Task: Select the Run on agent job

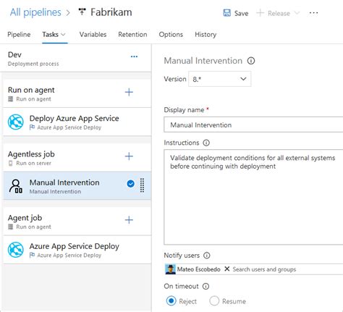Action: coord(77,93)
